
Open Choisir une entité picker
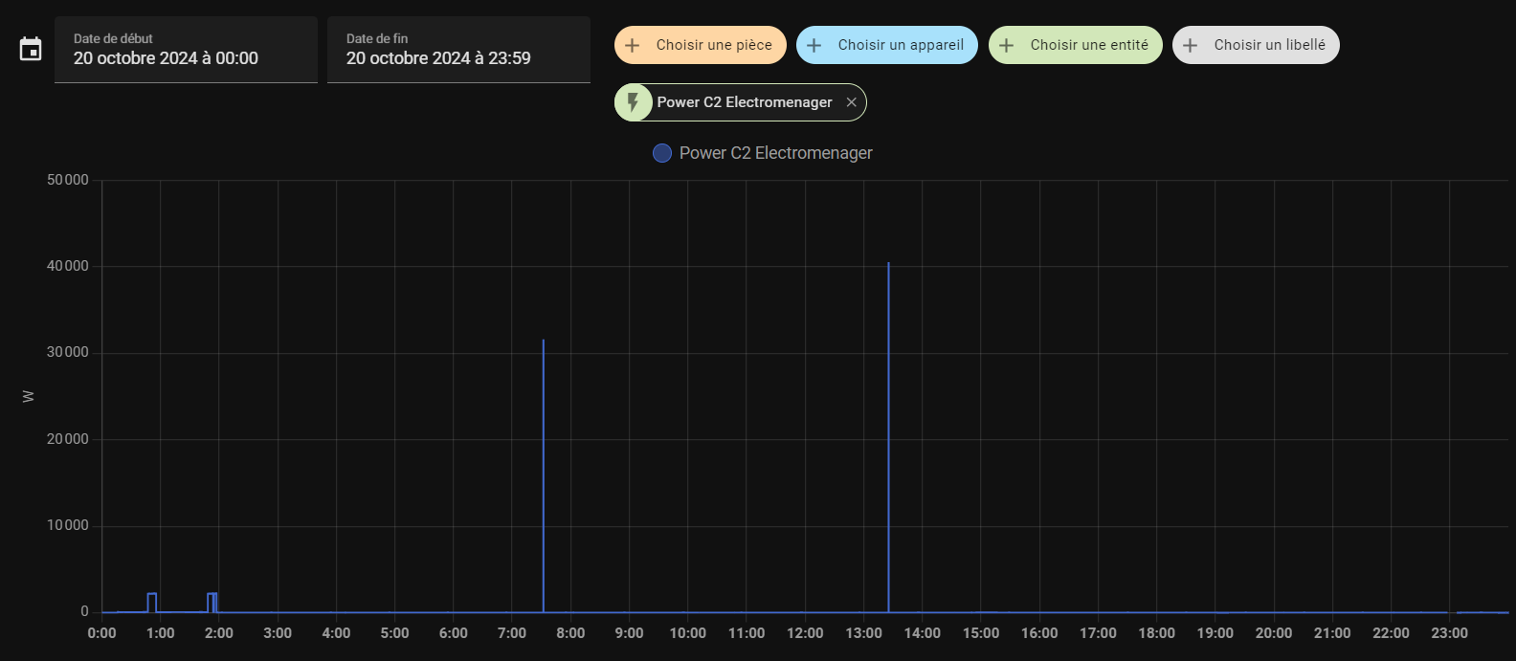tap(1076, 45)
